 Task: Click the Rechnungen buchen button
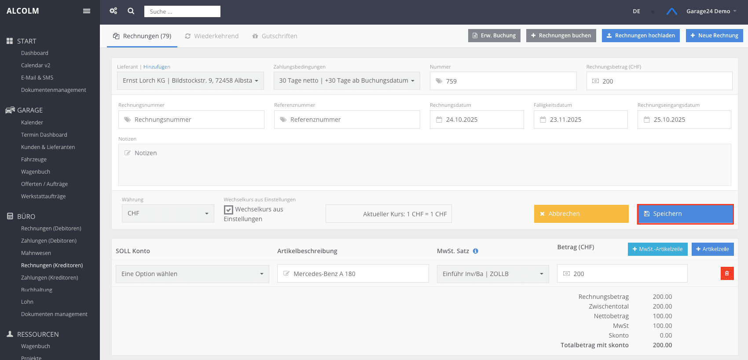pyautogui.click(x=561, y=36)
